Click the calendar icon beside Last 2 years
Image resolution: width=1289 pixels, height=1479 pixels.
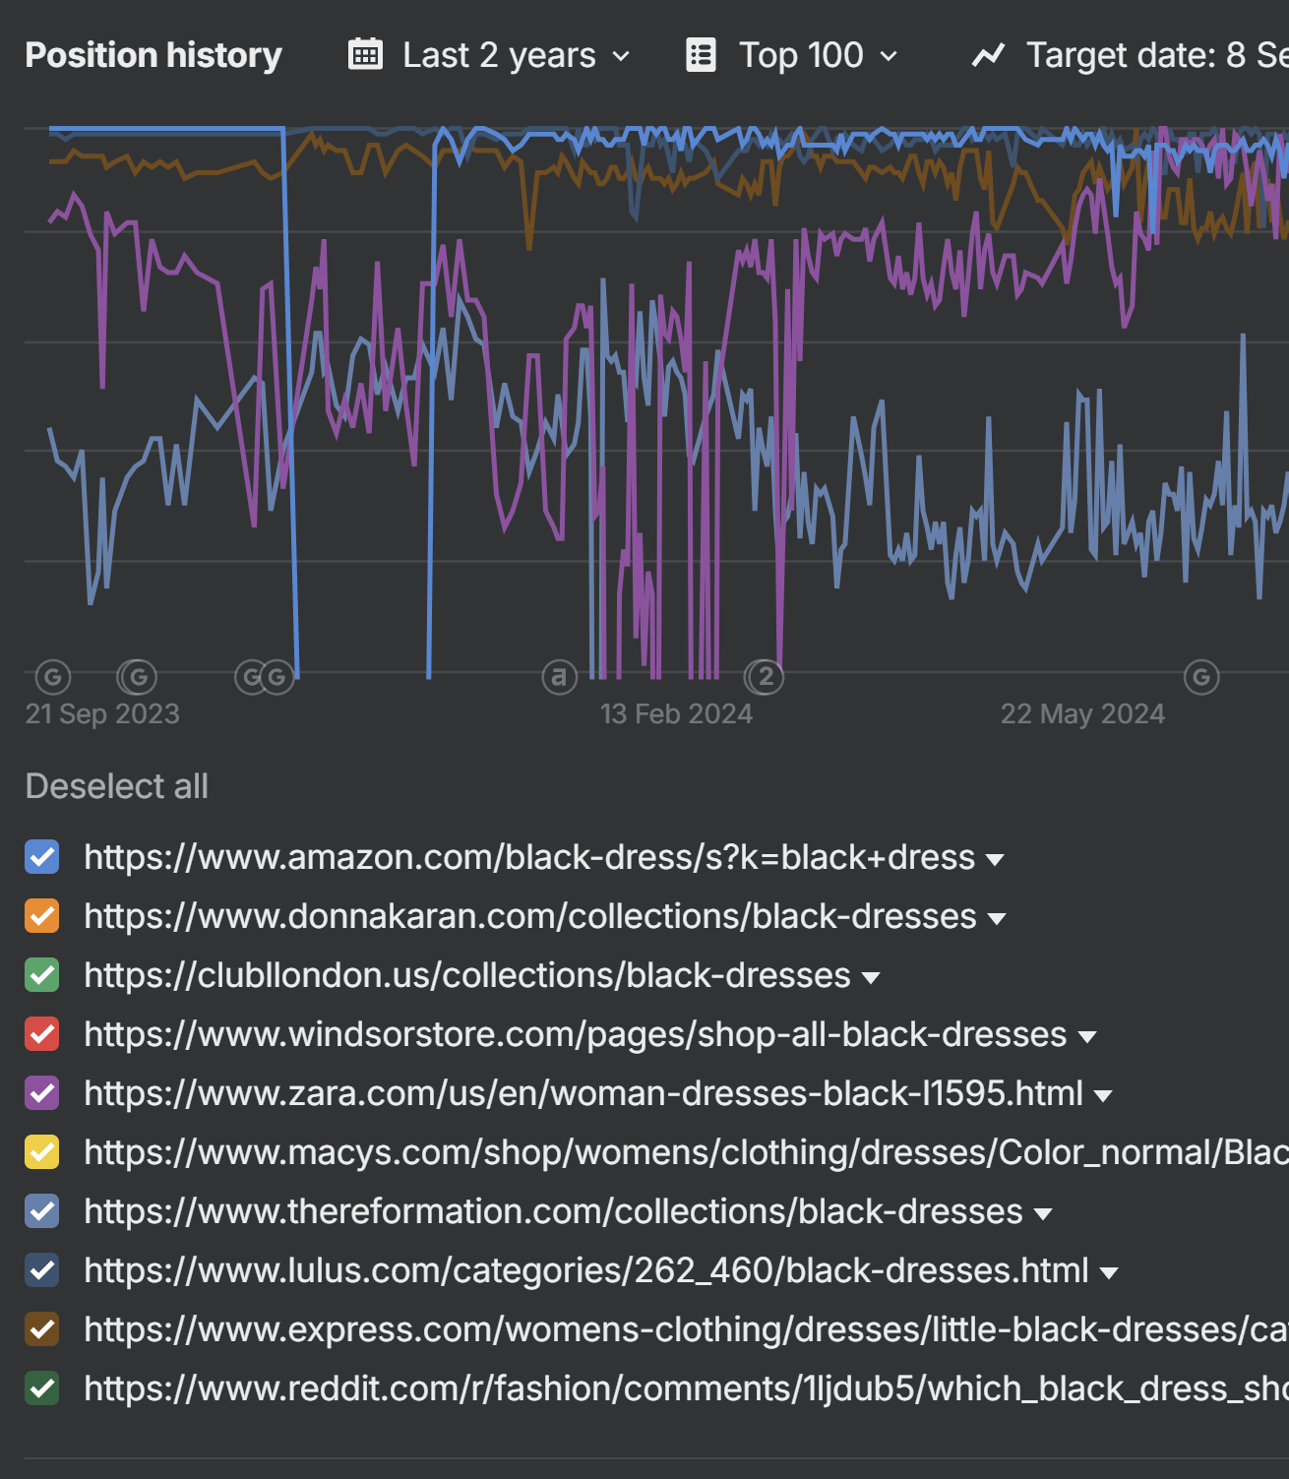[x=365, y=55]
